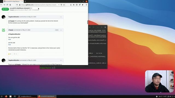Open the browser home page

(x=10, y=5)
